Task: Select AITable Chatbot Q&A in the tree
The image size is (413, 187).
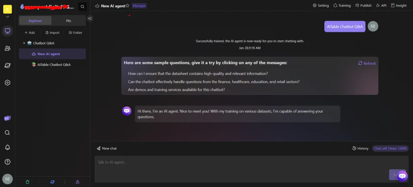Action: 54,65
